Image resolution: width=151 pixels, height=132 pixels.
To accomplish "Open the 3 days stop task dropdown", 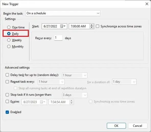I will point(75,95).
